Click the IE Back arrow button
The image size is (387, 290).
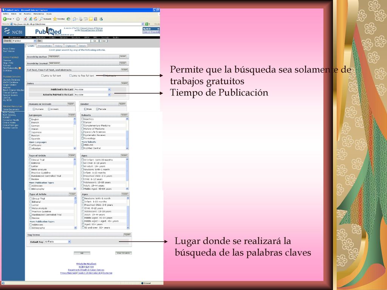[x=5, y=19]
